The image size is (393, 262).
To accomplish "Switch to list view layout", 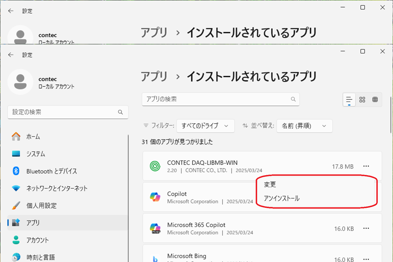I will (349, 99).
